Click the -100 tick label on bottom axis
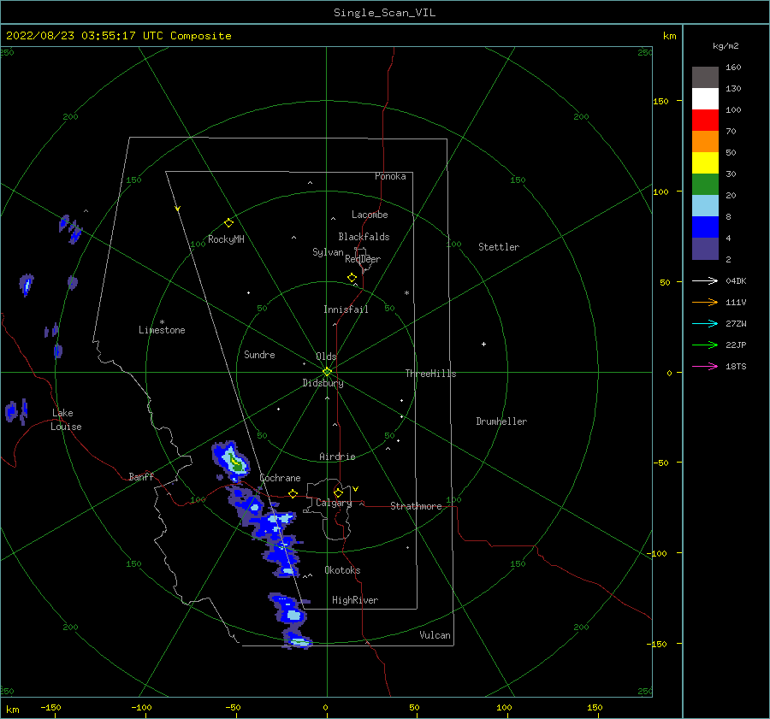The width and height of the screenshot is (770, 719). [141, 707]
